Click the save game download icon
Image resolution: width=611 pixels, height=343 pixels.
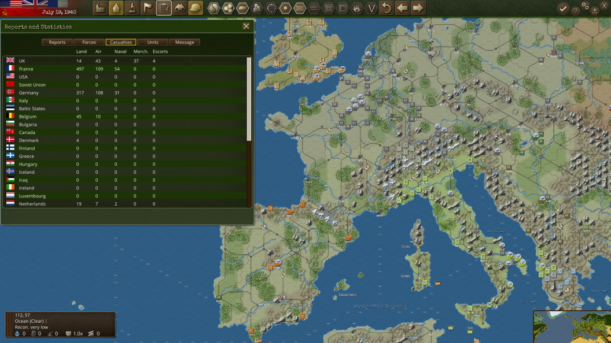tap(595, 11)
